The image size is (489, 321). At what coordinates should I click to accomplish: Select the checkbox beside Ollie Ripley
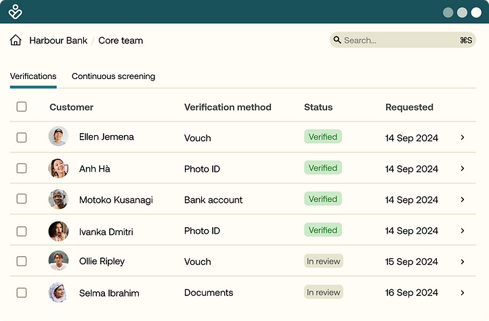point(22,261)
